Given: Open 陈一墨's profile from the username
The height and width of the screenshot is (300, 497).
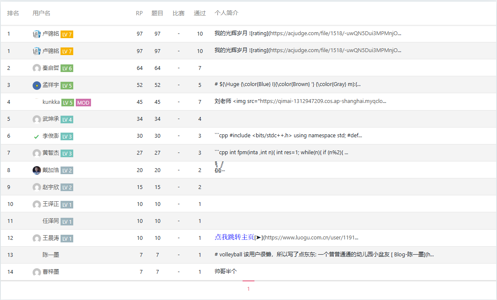Looking at the screenshot, I should coord(51,255).
